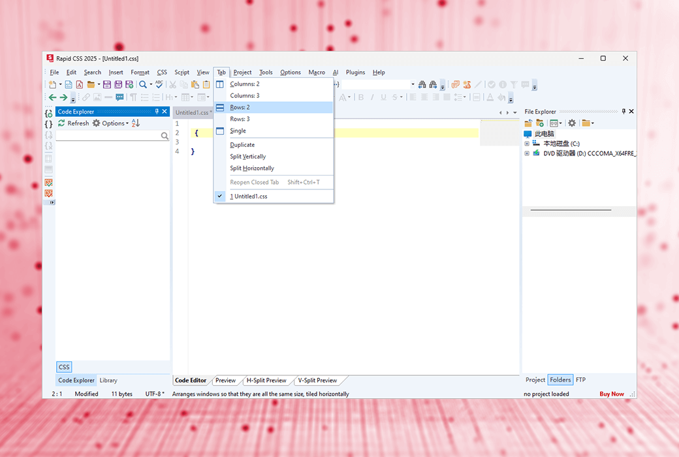The height and width of the screenshot is (457, 679).
Task: Insert comment via speech bubble icon
Action: [120, 97]
